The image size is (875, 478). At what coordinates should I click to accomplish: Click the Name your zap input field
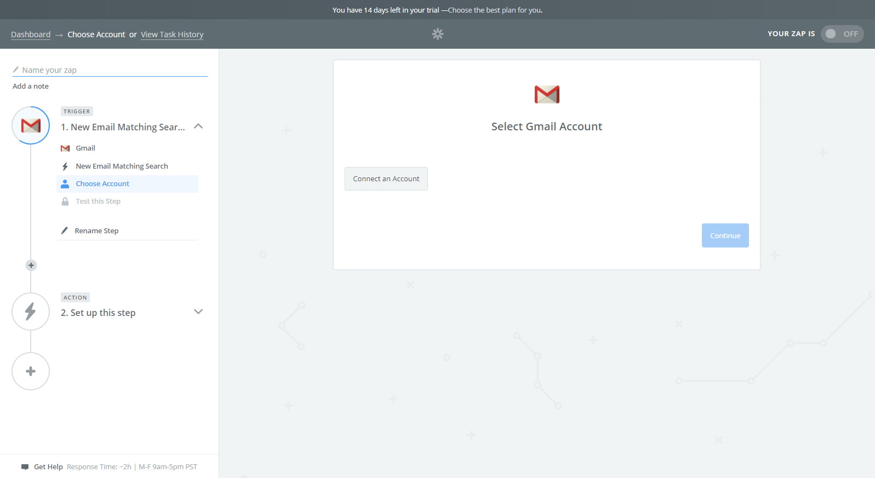110,70
